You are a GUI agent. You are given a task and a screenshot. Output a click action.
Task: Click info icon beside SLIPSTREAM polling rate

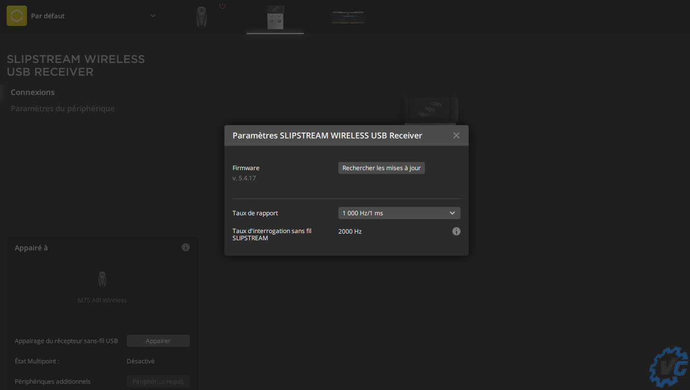point(456,232)
